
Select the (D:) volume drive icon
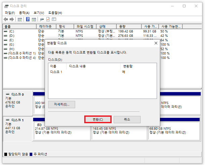(x=5, y=36)
